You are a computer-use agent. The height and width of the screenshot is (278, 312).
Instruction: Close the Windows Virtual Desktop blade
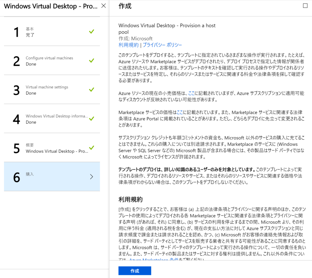pyautogui.click(x=104, y=6)
